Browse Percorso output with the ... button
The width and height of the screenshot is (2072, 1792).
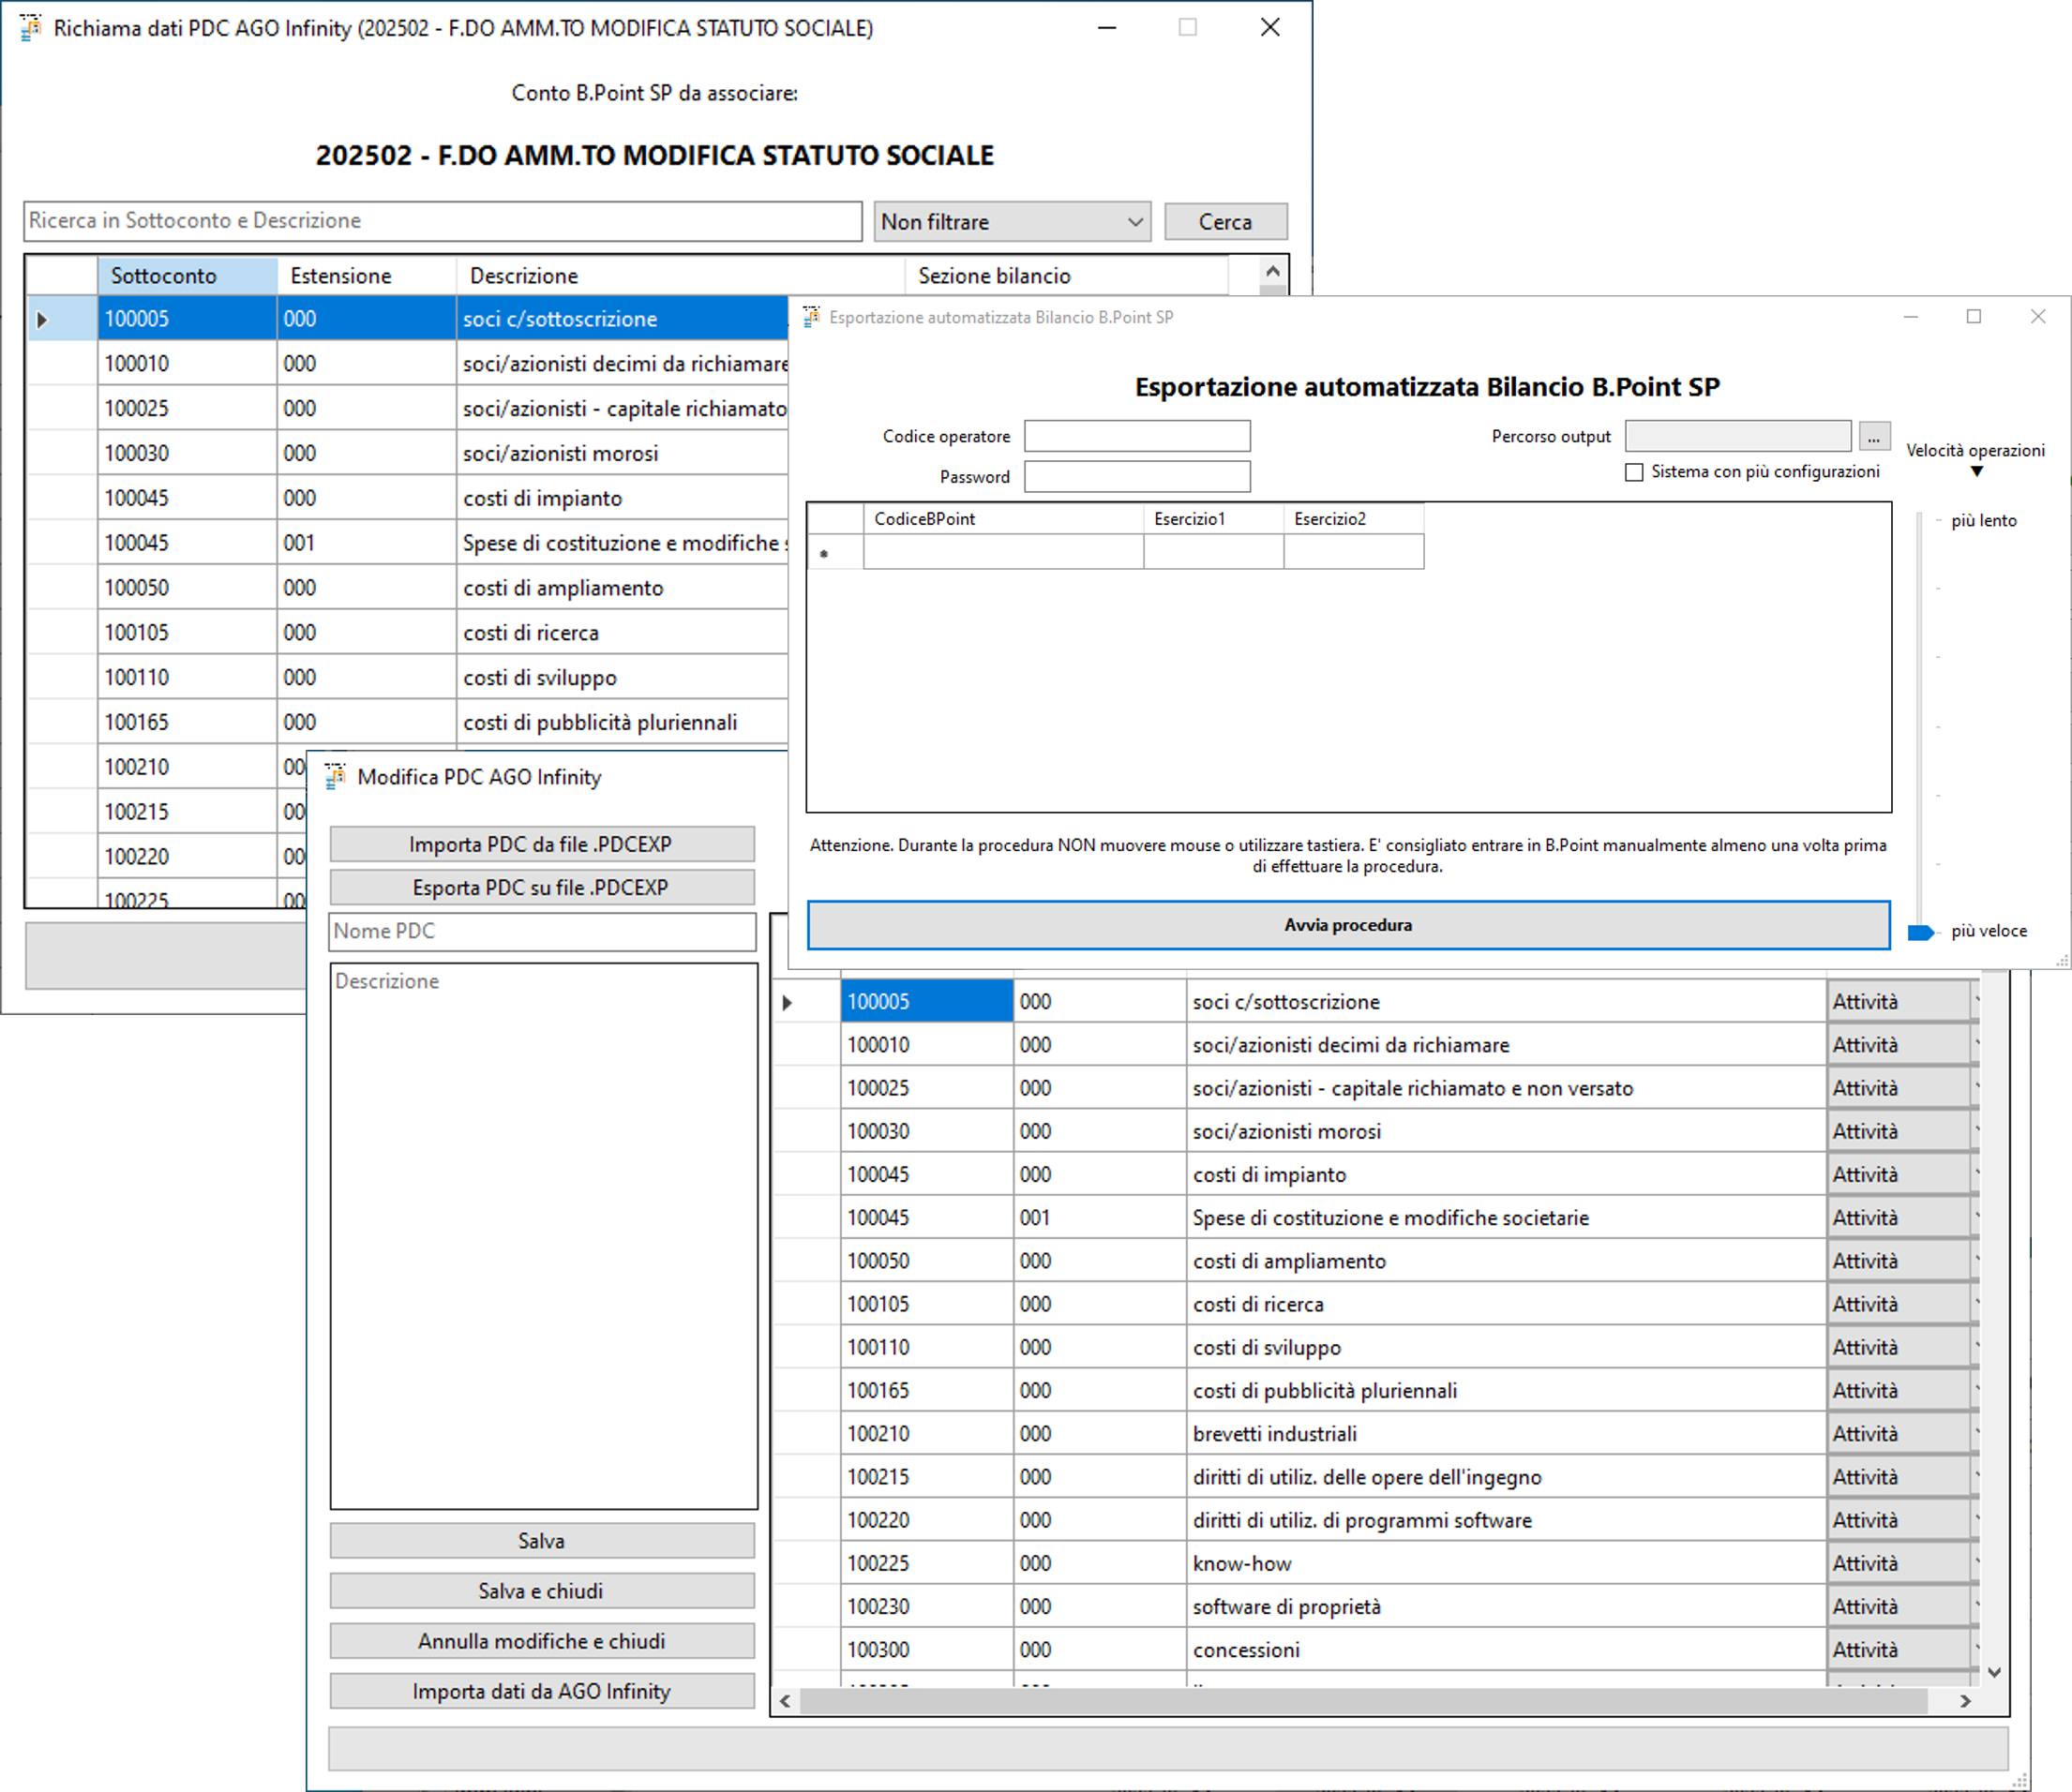tap(1873, 436)
